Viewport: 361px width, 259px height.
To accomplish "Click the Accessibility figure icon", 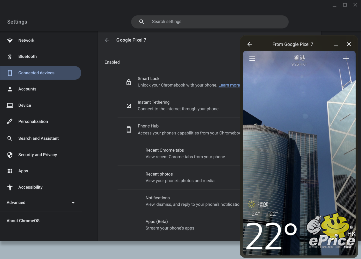I will (x=10, y=187).
